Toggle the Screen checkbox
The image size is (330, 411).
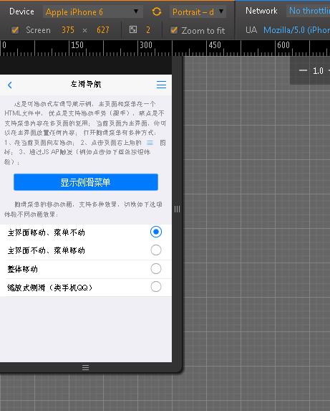(15, 30)
